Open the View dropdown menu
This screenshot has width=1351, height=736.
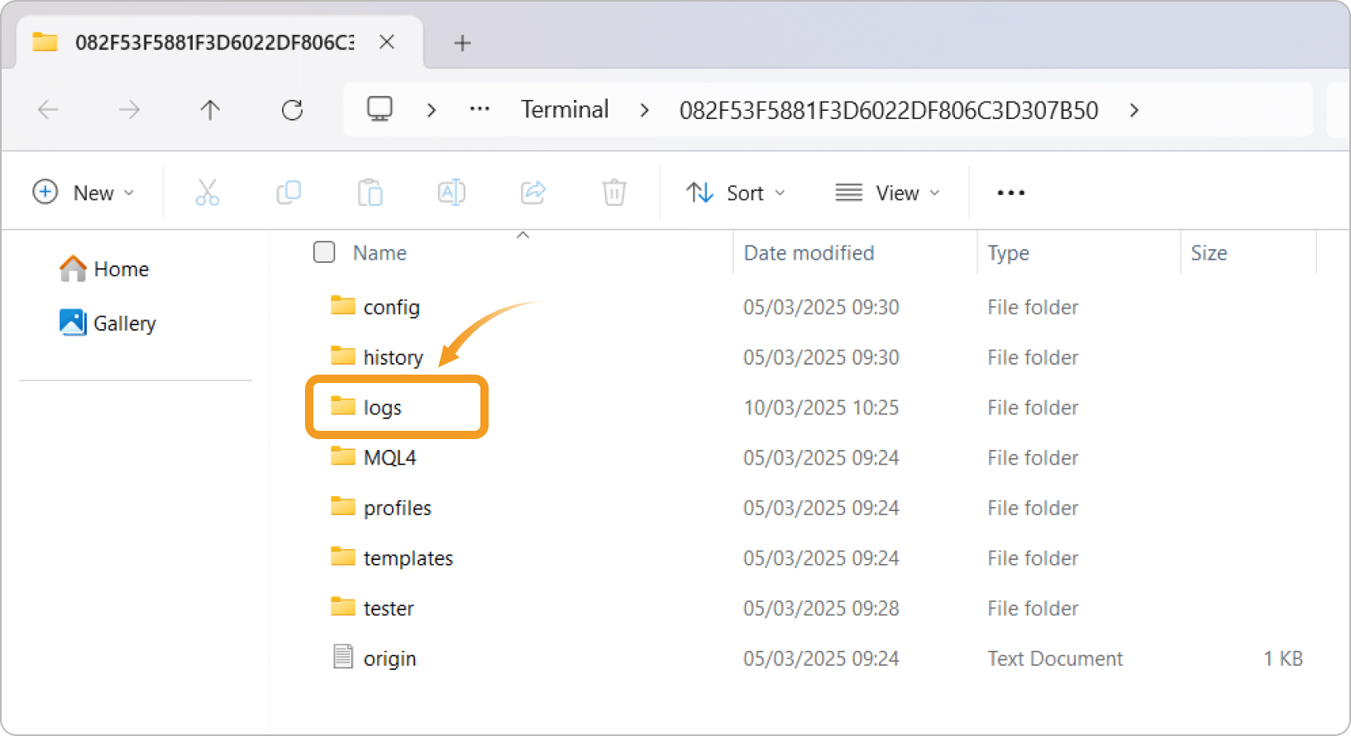coord(888,193)
